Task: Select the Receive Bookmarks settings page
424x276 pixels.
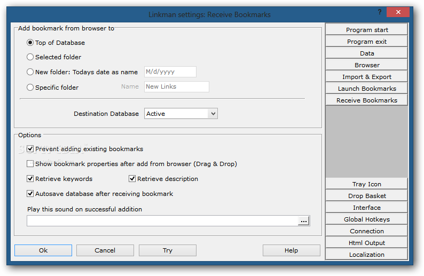Action: coord(367,100)
